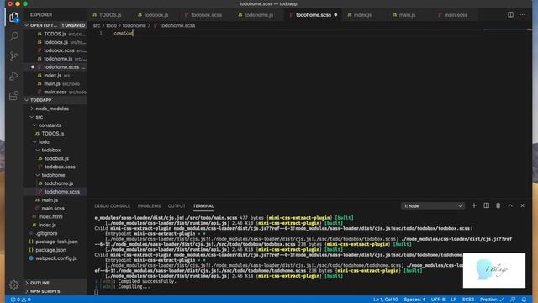538x303 pixels.
Task: Open the Explorer view icon
Action: tap(13, 17)
